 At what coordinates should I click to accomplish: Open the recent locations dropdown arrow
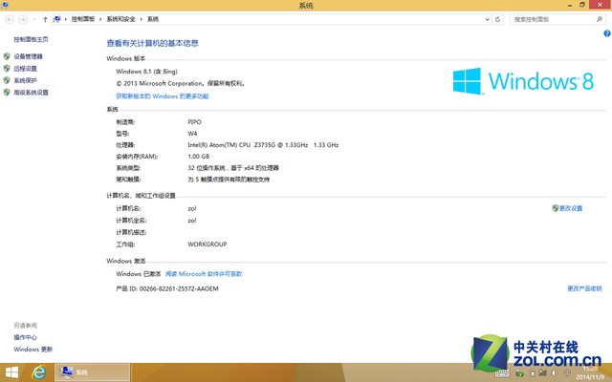click(34, 19)
